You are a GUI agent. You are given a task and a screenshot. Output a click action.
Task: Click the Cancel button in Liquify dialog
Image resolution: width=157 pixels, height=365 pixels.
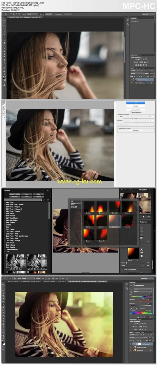click(136, 106)
